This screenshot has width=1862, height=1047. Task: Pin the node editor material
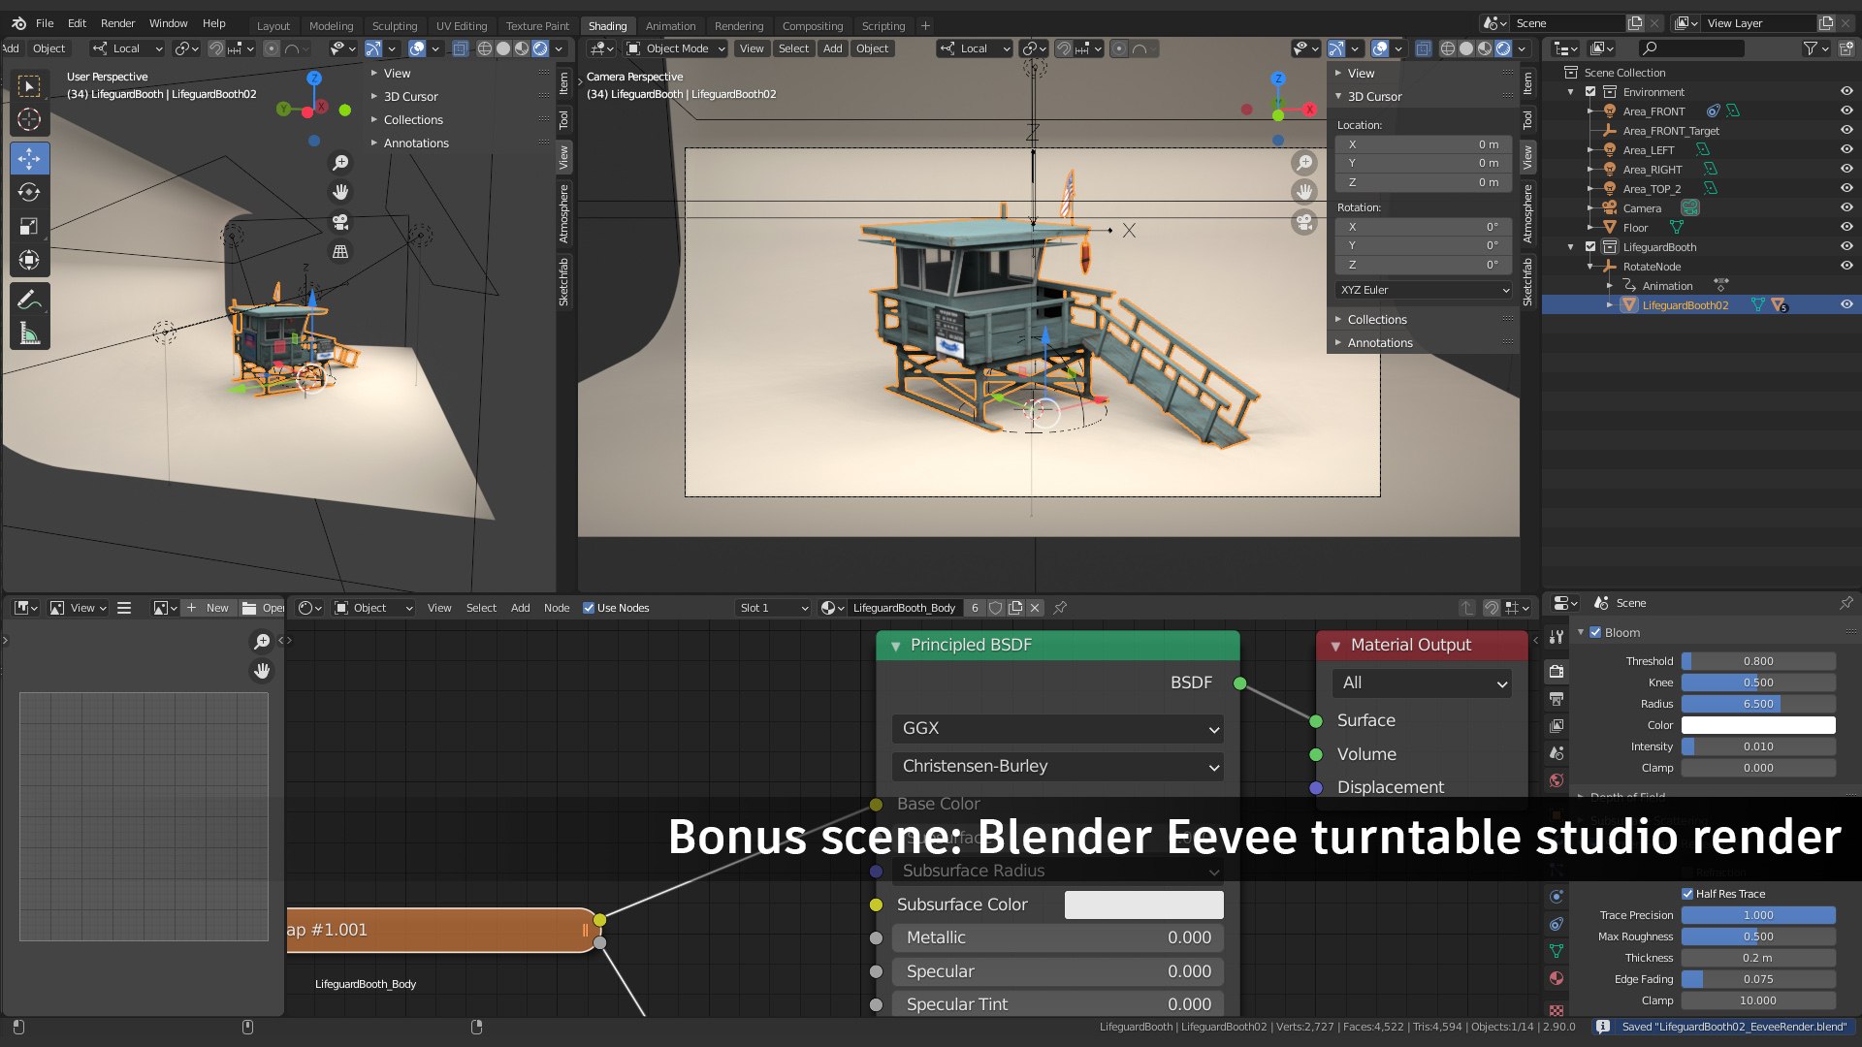pyautogui.click(x=1060, y=608)
